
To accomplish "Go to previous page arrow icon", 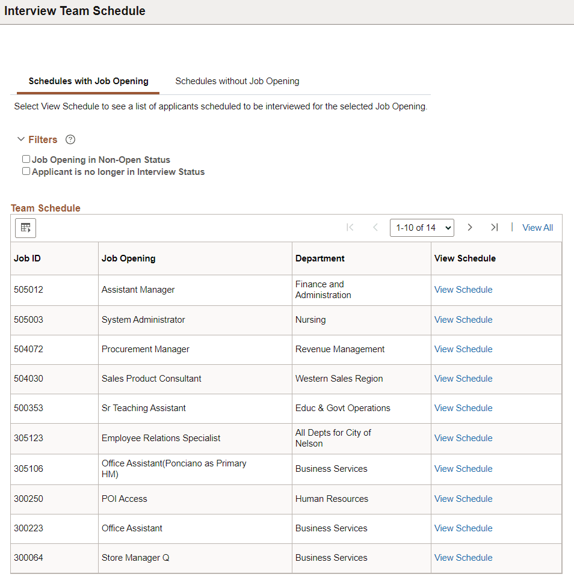I will click(x=375, y=227).
